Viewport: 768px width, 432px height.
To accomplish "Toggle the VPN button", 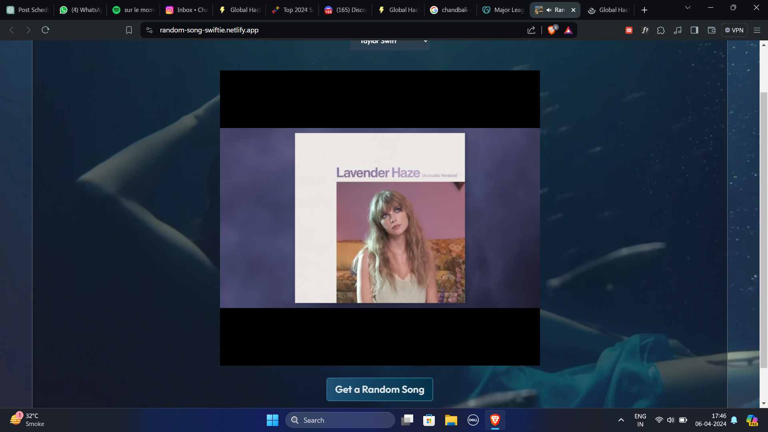I will point(734,30).
